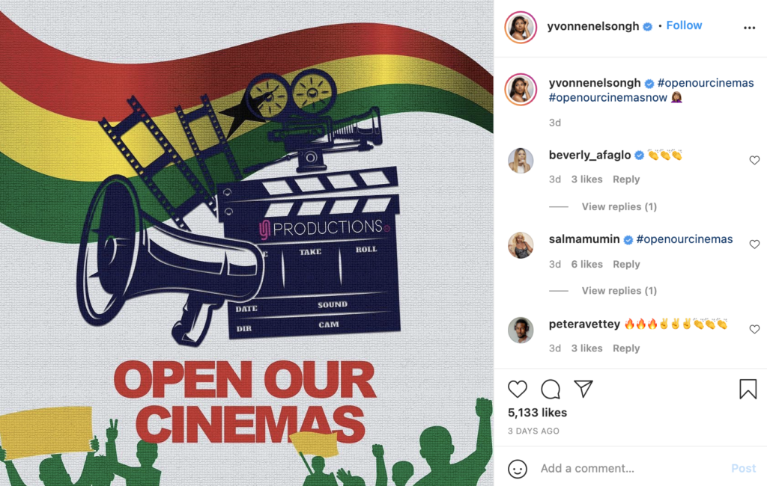Like the post with the heart icon

(517, 389)
